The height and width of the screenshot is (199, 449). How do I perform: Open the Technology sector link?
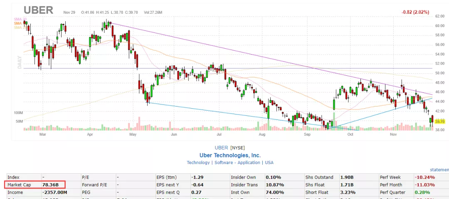pyautogui.click(x=198, y=163)
